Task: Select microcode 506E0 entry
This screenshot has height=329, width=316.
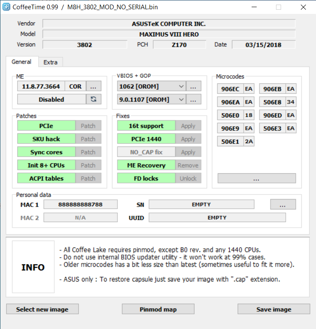Action: click(x=231, y=115)
